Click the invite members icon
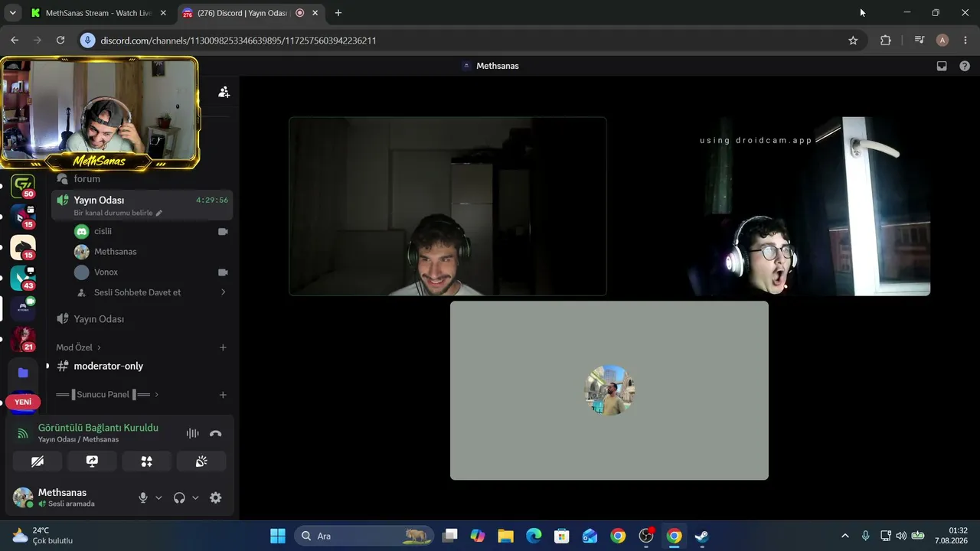This screenshot has height=551, width=980. 224,92
